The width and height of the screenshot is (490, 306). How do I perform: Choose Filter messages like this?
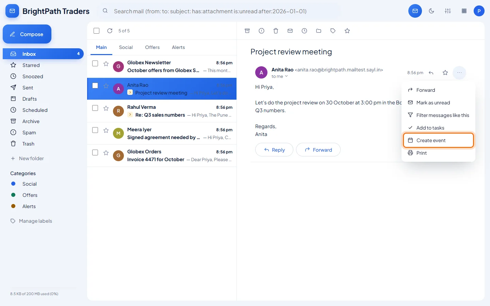pyautogui.click(x=438, y=115)
